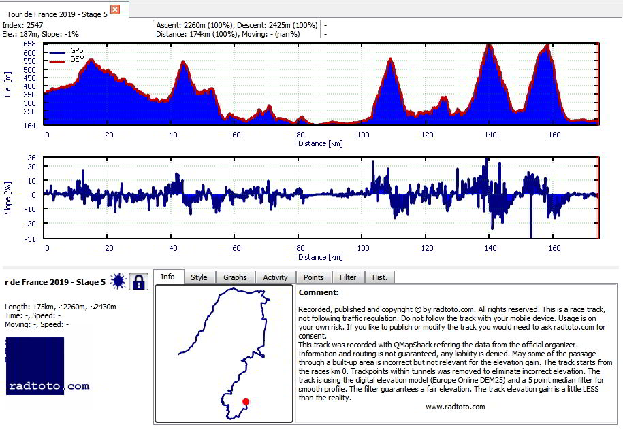Click the slope spike near 152 km
The width and height of the screenshot is (623, 429).
(x=531, y=218)
